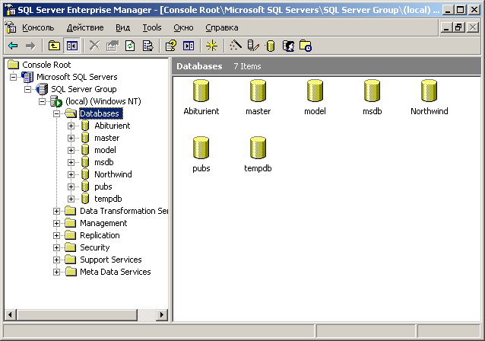
Task: Expand the Management folder node
Action: point(57,223)
